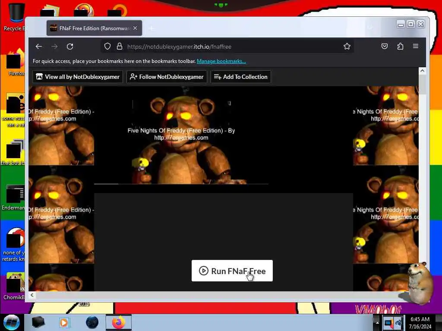
Task: Click the scroll up arrow of page scrollbar
Action: 422,71
